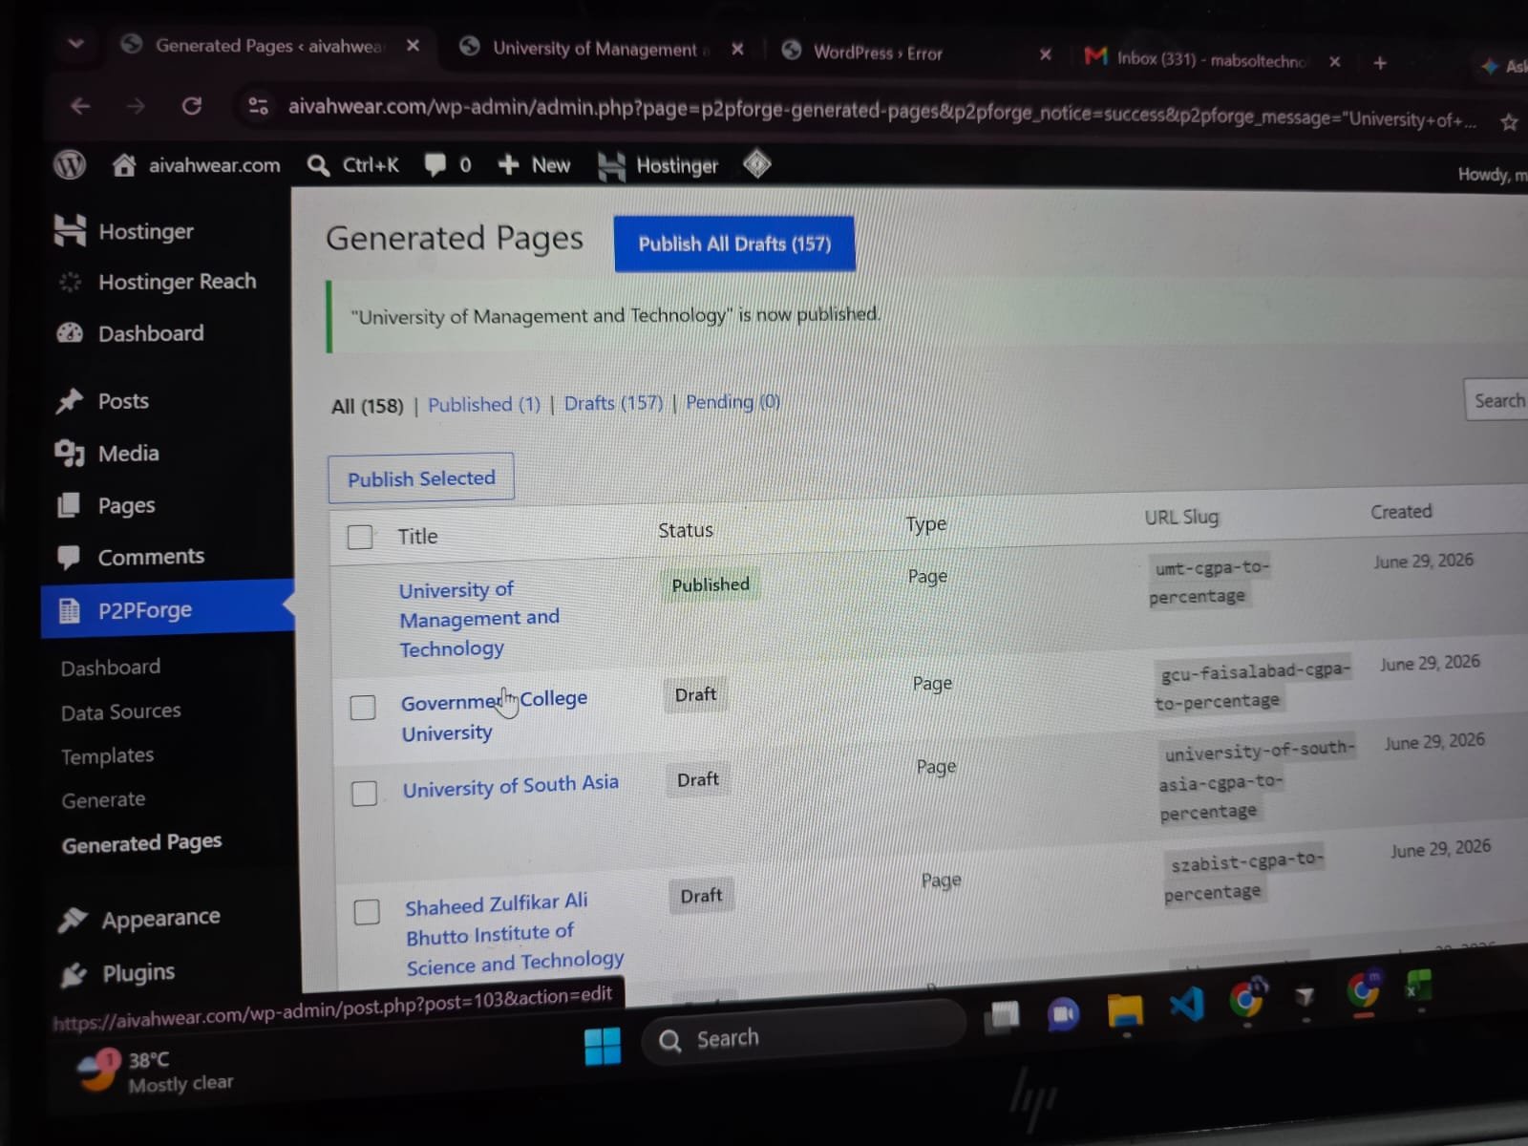Viewport: 1528px width, 1146px height.
Task: Open Shaheed Zulfikar Ali Bhutto Institute link
Action: (x=515, y=933)
